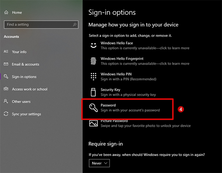Click the Windows Hello Fingerprint icon
This screenshot has height=173, width=222.
[x=93, y=61]
